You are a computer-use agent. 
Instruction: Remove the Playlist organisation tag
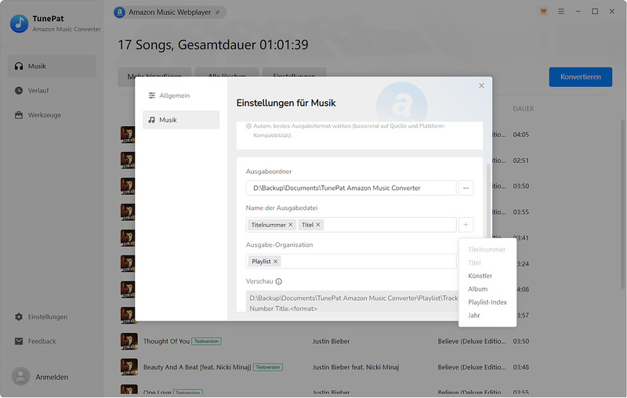(276, 262)
